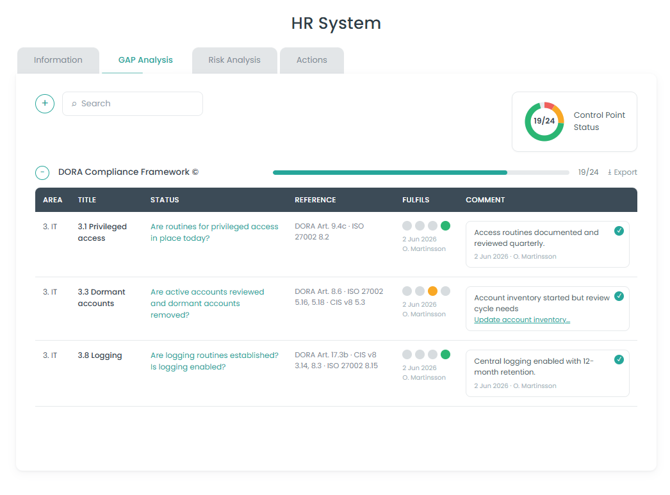Open the Update account inventory link
The width and height of the screenshot is (670, 495).
[x=522, y=320]
